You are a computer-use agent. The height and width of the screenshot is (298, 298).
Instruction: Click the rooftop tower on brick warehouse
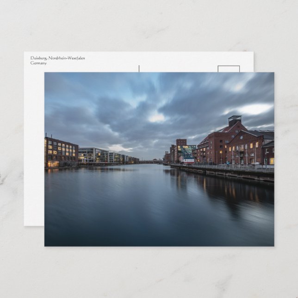[235, 120]
